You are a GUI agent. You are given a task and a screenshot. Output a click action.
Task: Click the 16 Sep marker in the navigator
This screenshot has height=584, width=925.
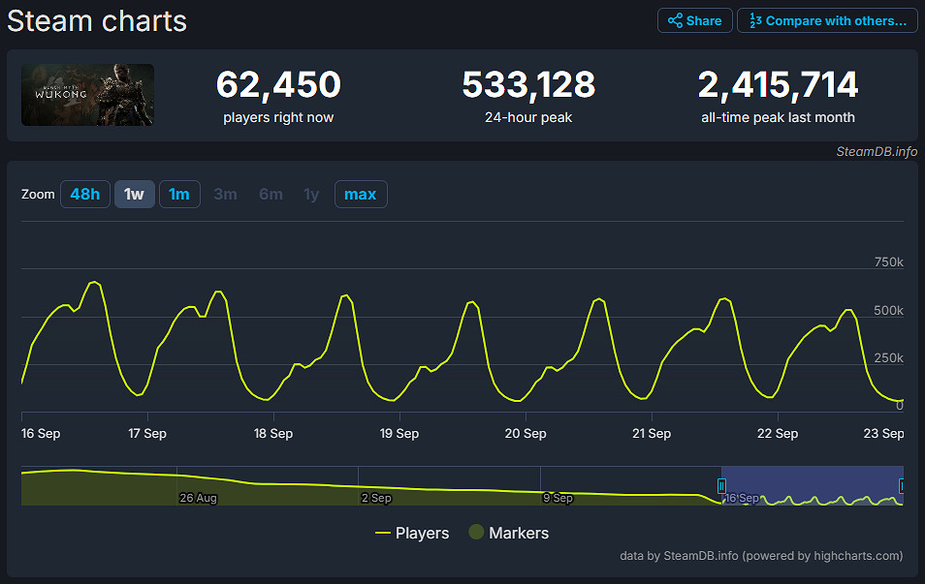(741, 497)
